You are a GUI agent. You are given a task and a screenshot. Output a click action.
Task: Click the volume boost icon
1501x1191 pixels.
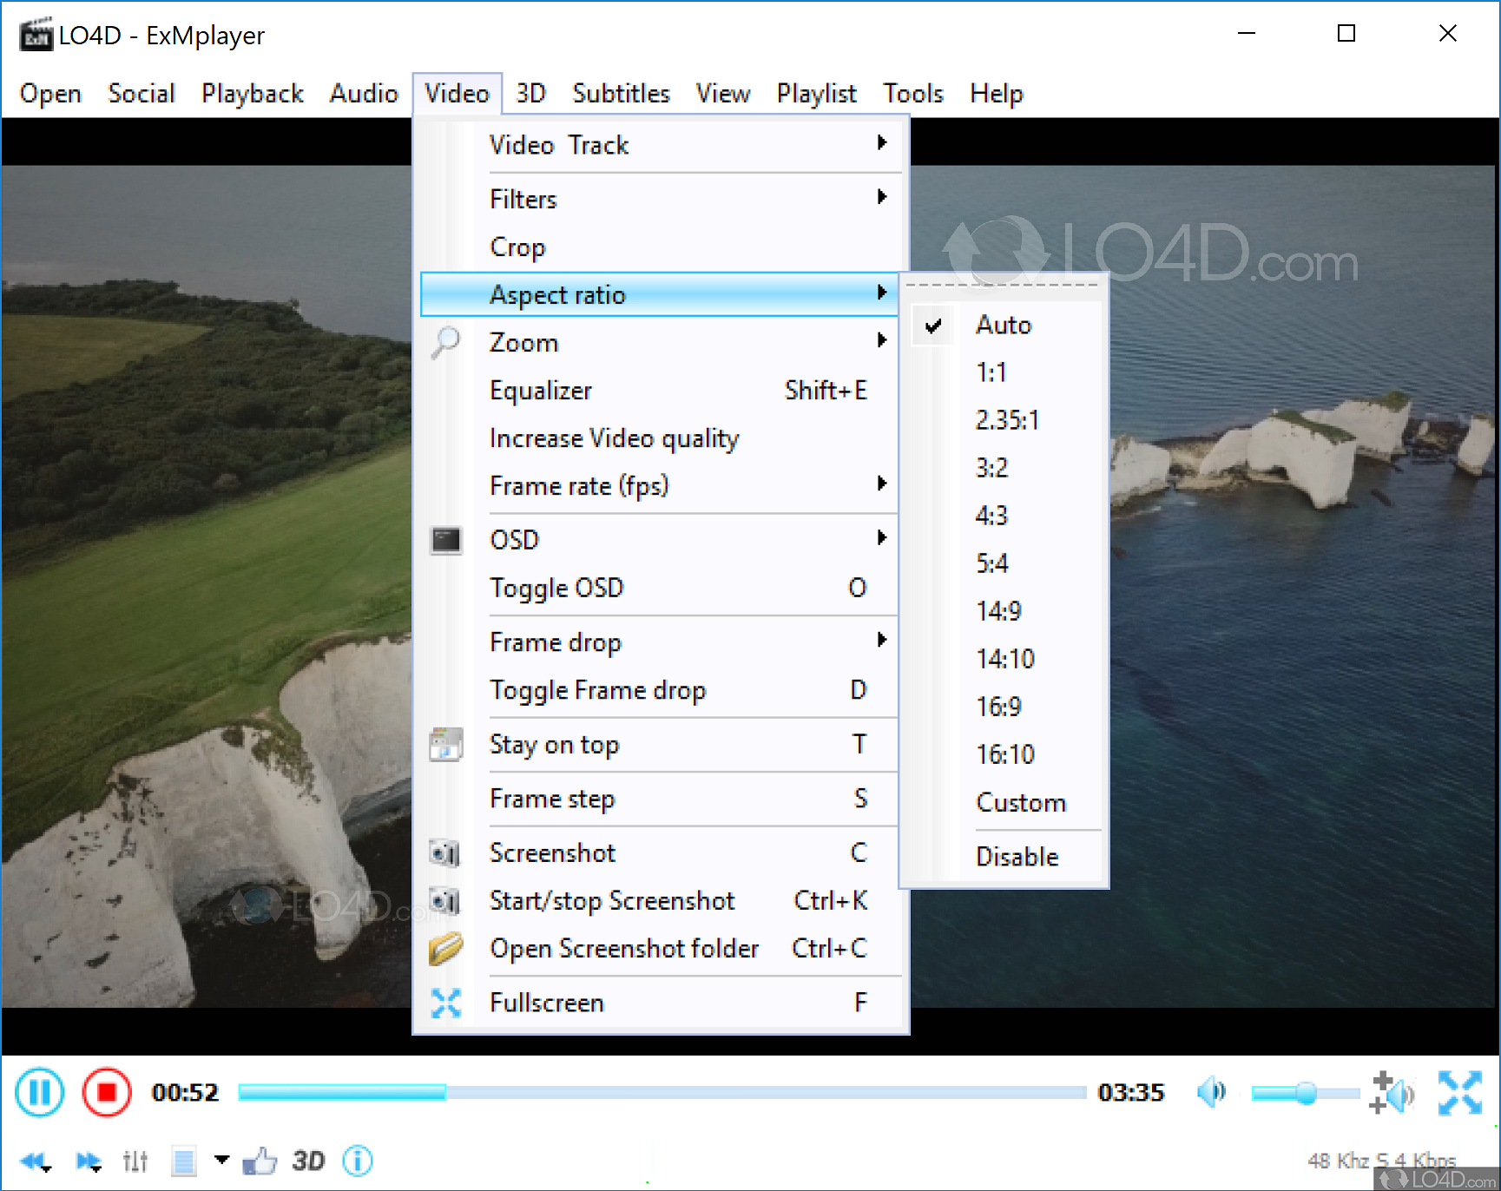(x=1391, y=1093)
